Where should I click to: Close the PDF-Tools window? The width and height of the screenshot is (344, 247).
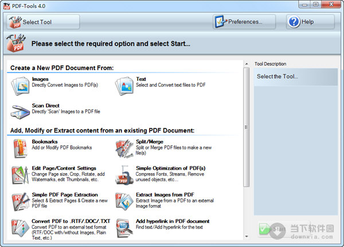(331, 5)
